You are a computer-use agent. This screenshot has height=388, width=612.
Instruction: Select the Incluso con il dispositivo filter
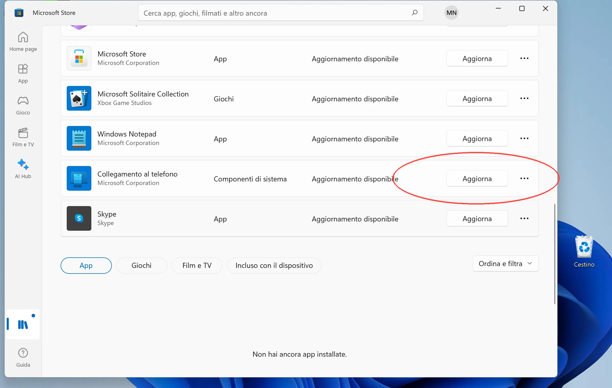[x=274, y=265]
